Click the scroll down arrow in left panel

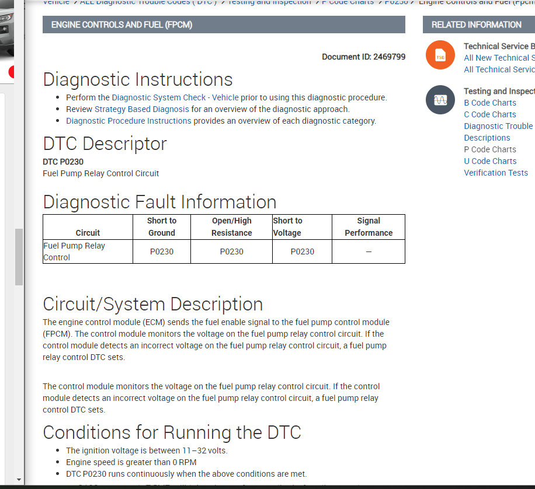coord(19,480)
